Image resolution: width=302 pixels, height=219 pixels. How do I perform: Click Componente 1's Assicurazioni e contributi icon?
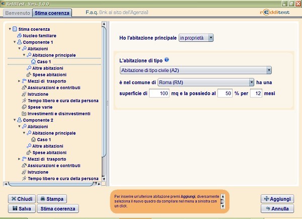pos(24,88)
